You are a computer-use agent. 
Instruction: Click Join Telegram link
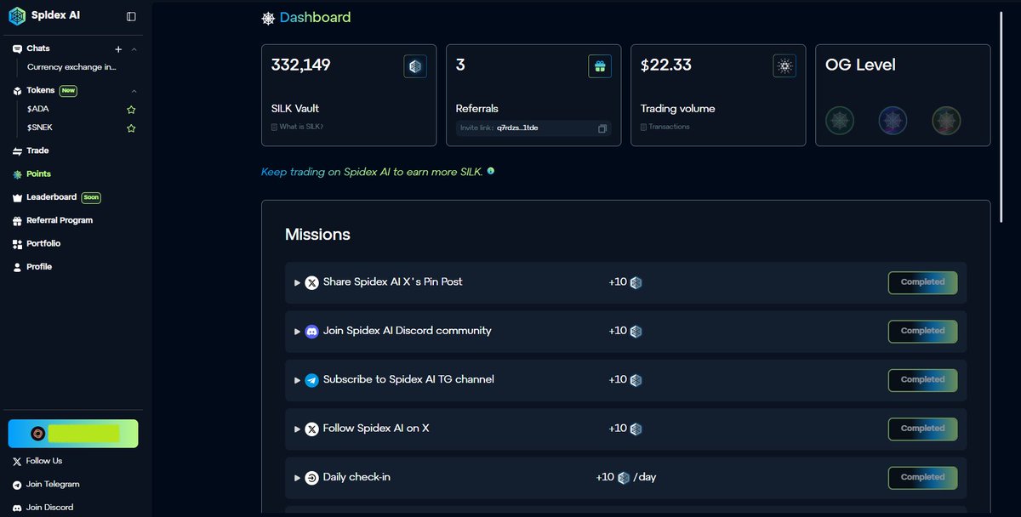[x=53, y=484]
